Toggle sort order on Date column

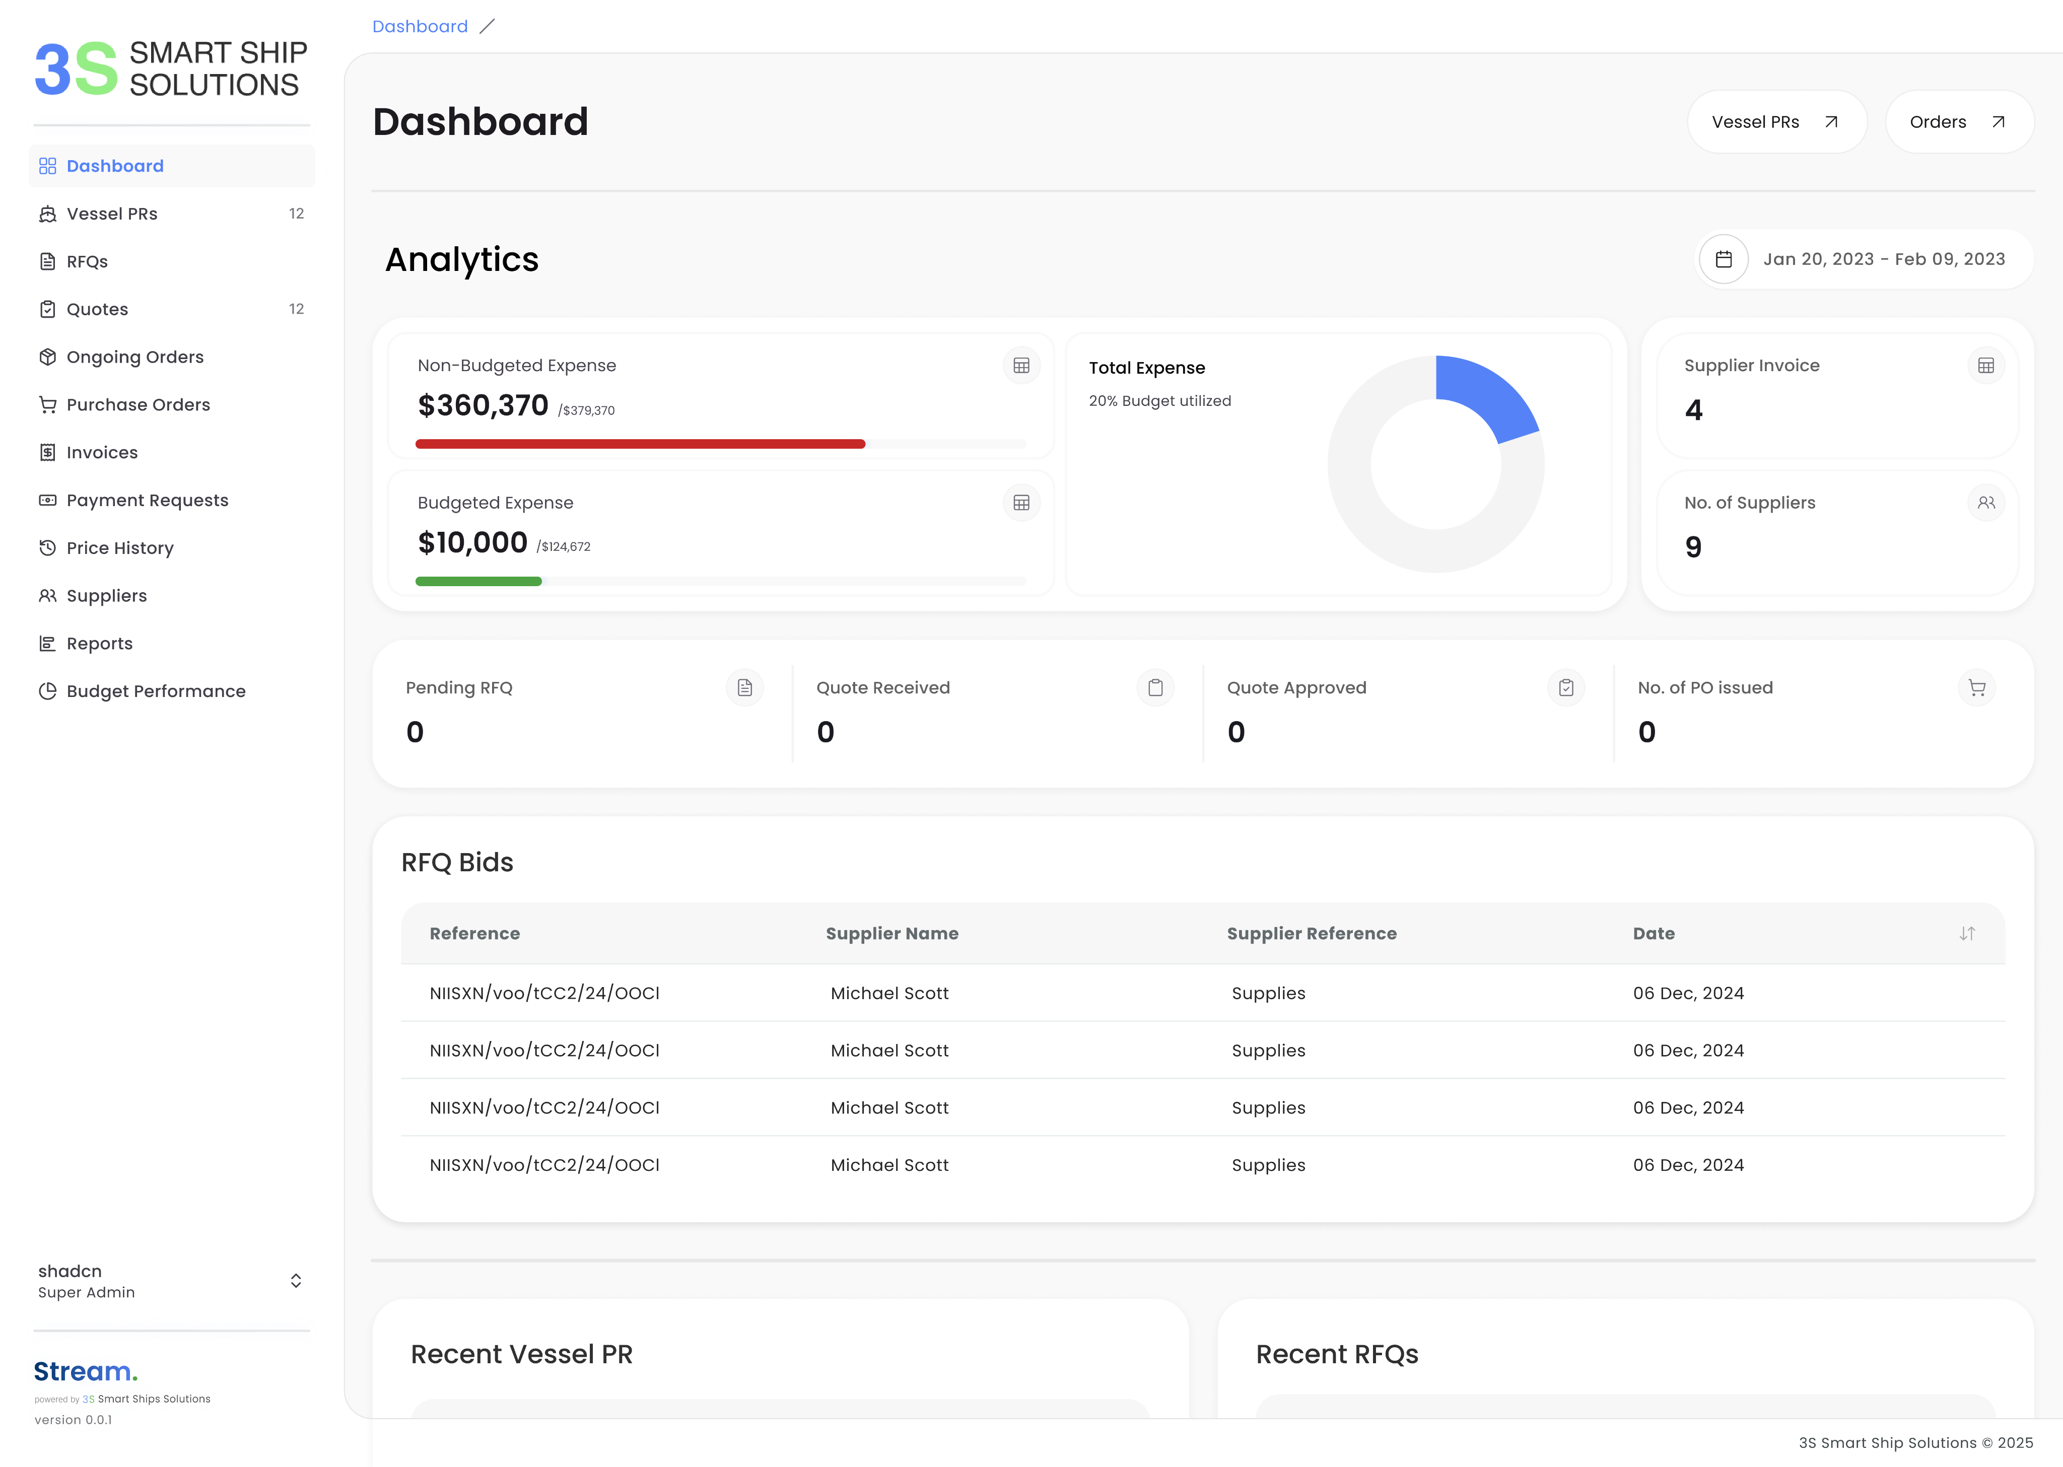pos(1966,934)
